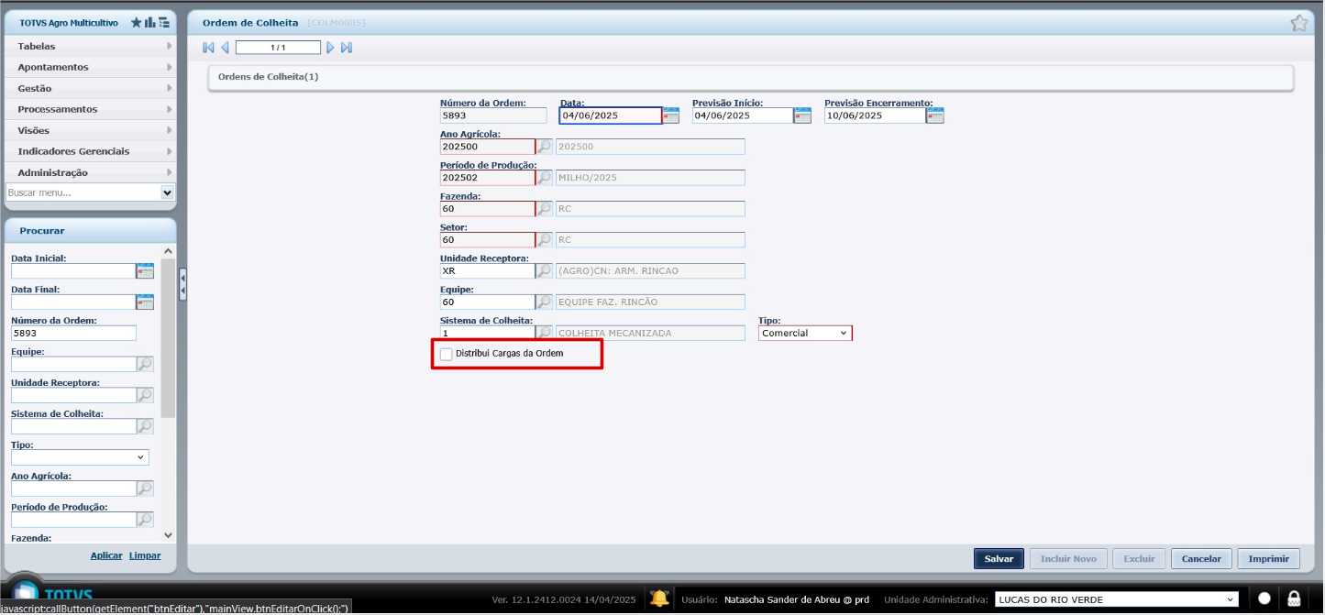This screenshot has height=615, width=1325.
Task: Click tree view icon in menu header
Action: pos(163,22)
